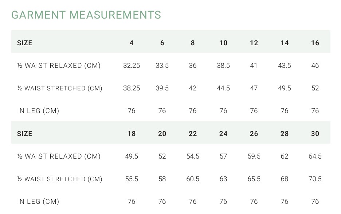The image size is (341, 214).
Task: Select the size 4 column header
Action: click(x=132, y=43)
